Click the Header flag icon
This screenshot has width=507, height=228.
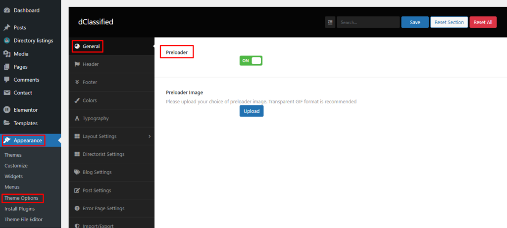77,64
